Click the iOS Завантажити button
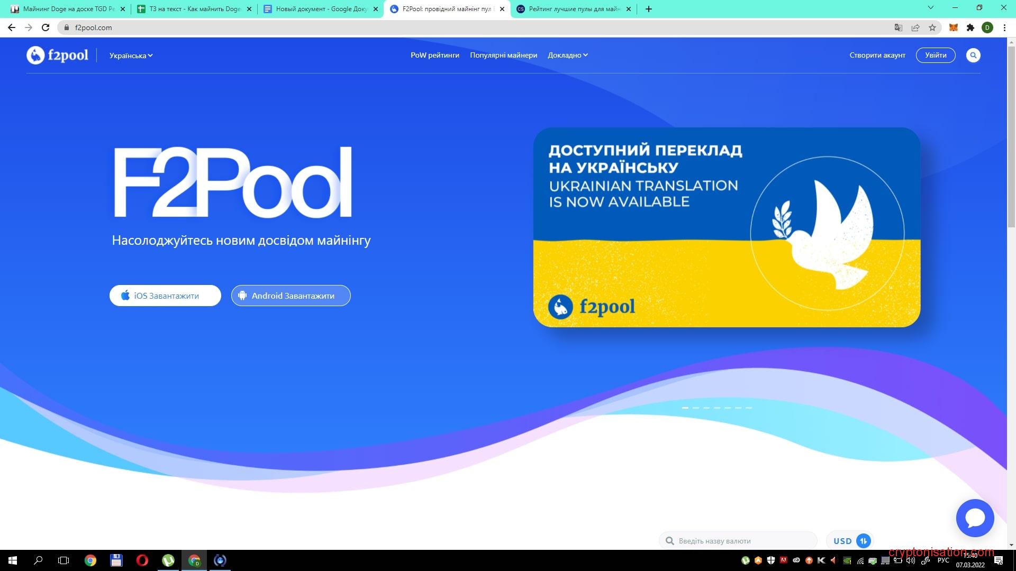This screenshot has width=1016, height=571. pyautogui.click(x=165, y=296)
